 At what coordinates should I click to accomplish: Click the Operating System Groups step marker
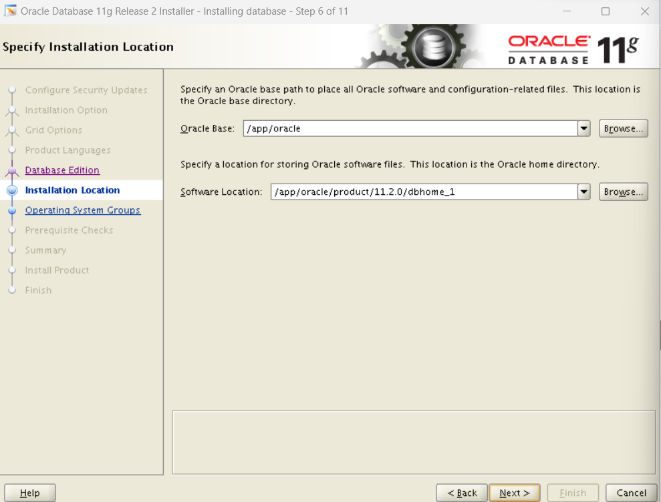[x=12, y=210]
